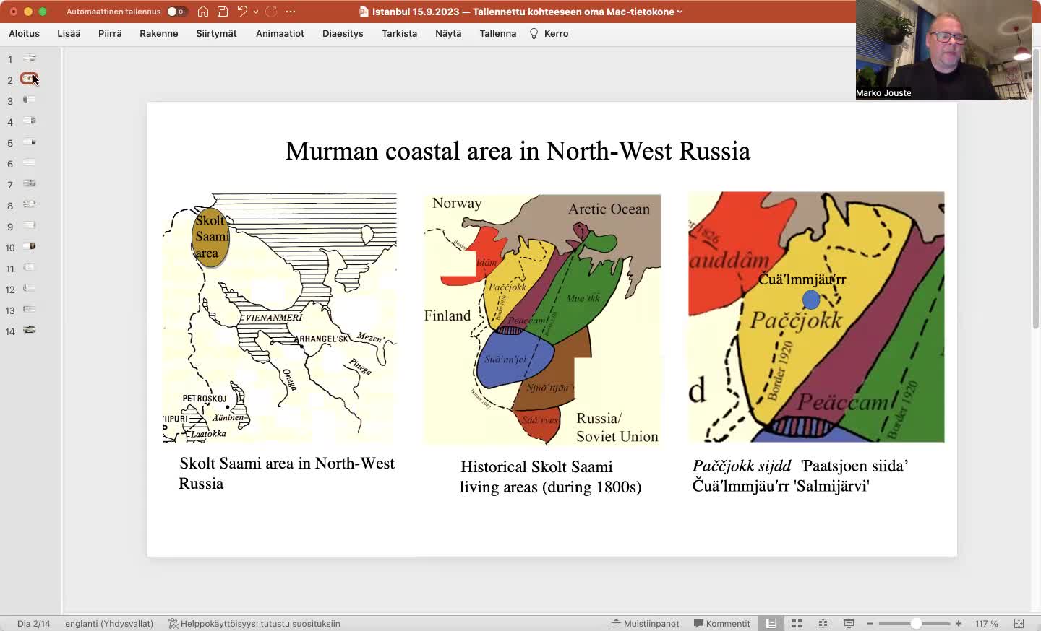Select slide 8 thumbnail
The width and height of the screenshot is (1041, 631).
tap(30, 204)
